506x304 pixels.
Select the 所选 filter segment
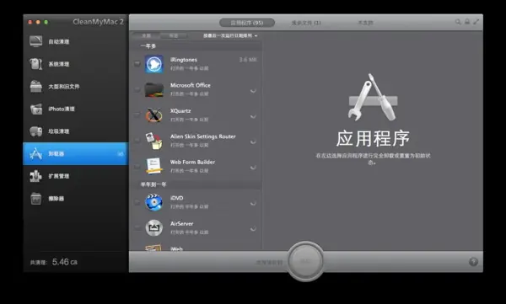tap(174, 35)
